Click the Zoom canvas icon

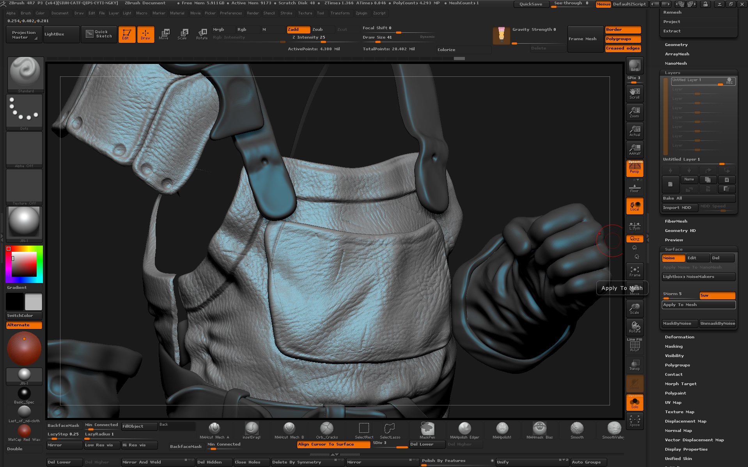(635, 112)
